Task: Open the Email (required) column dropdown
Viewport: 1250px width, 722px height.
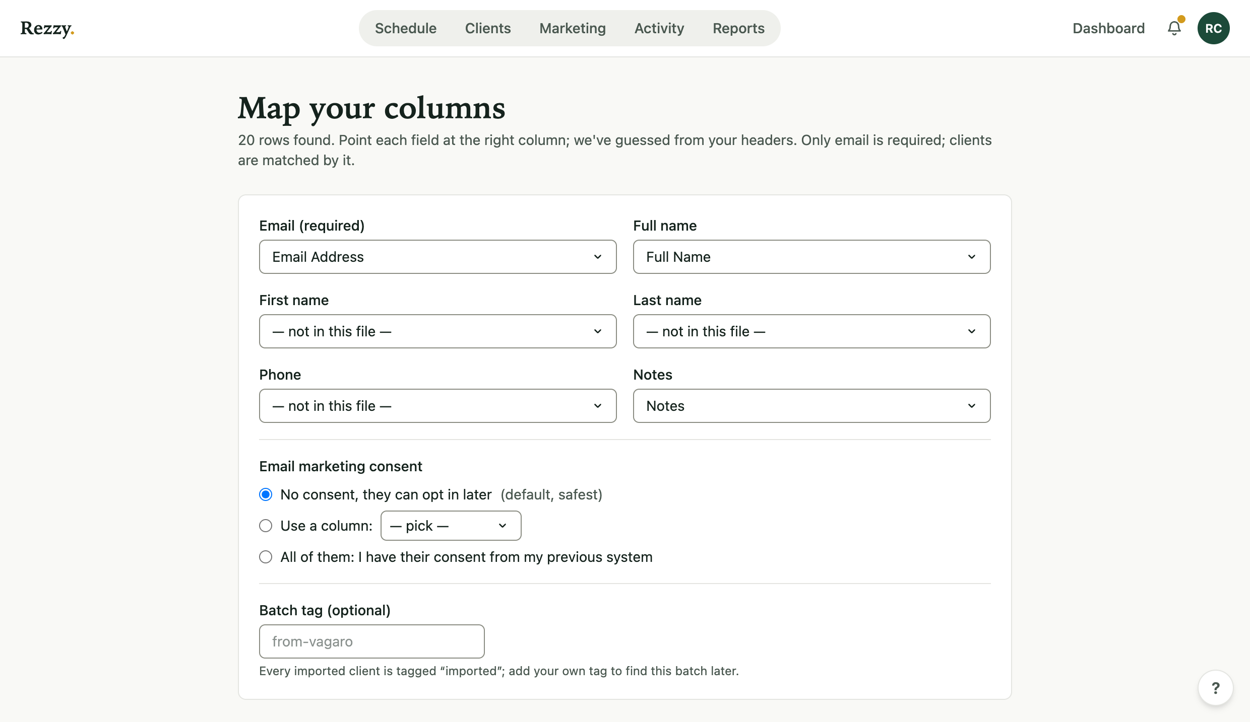Action: click(437, 257)
